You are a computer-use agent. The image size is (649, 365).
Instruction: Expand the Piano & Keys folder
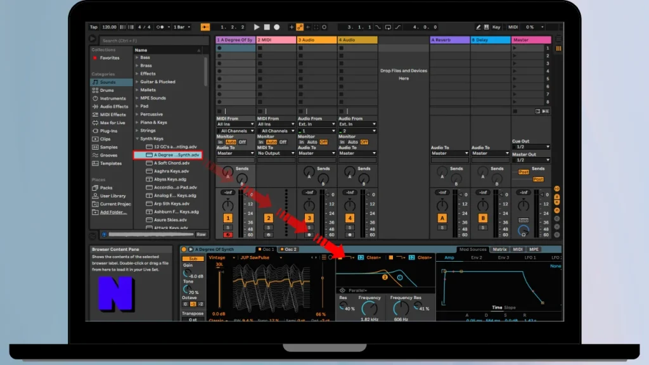137,122
